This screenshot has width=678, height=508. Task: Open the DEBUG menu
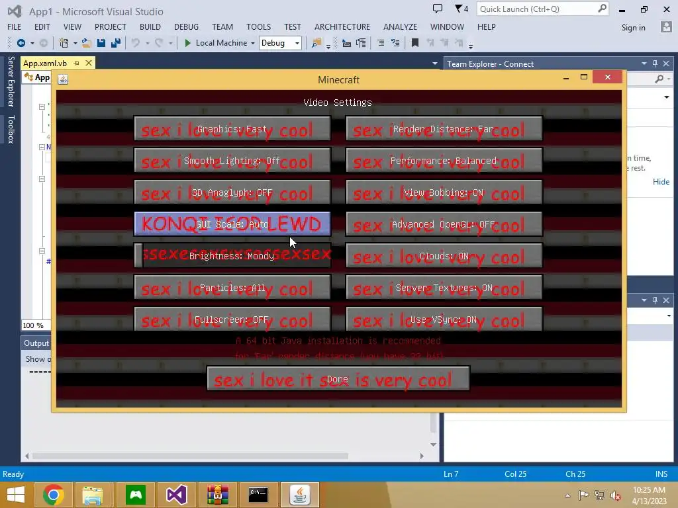pos(186,26)
